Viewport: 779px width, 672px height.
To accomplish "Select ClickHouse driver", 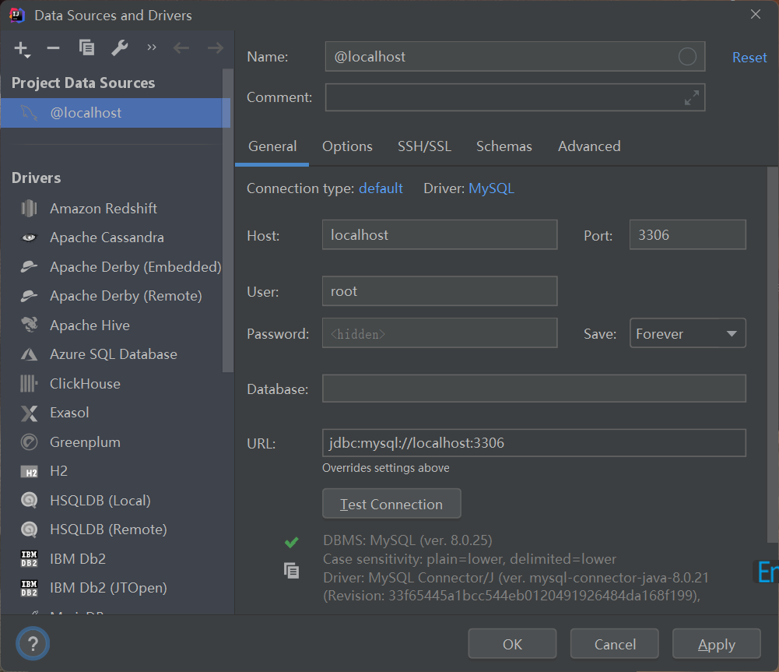I will [x=85, y=384].
